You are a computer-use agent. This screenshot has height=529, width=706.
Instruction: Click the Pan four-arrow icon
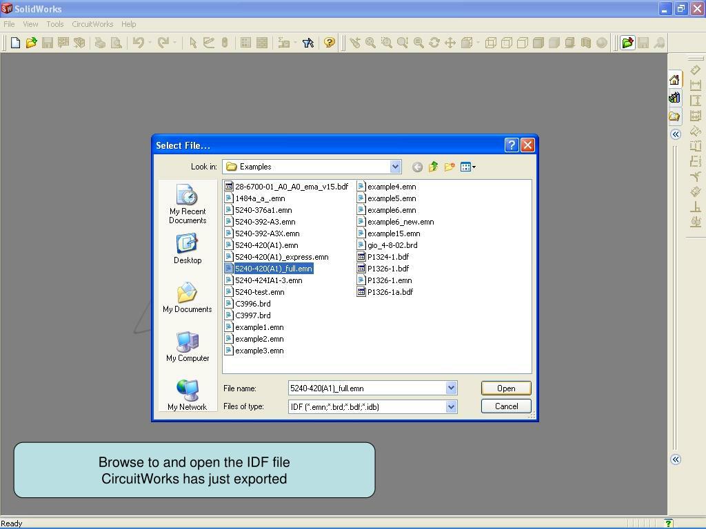click(450, 43)
